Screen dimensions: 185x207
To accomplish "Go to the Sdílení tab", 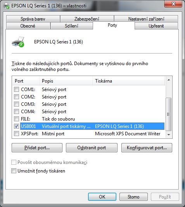I will click(x=71, y=26).
